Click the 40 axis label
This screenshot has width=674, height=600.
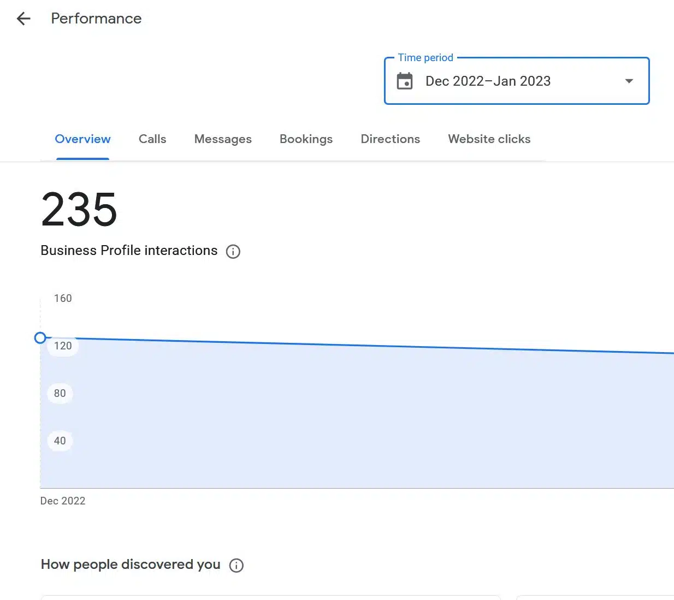pos(60,441)
